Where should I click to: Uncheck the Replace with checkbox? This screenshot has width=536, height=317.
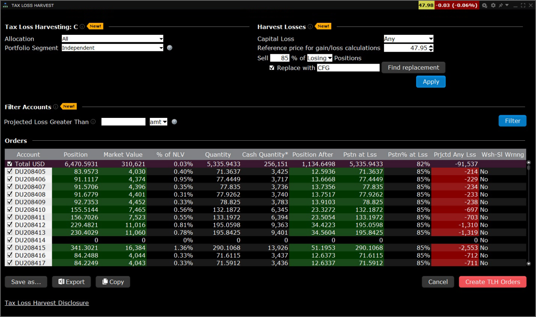point(272,68)
